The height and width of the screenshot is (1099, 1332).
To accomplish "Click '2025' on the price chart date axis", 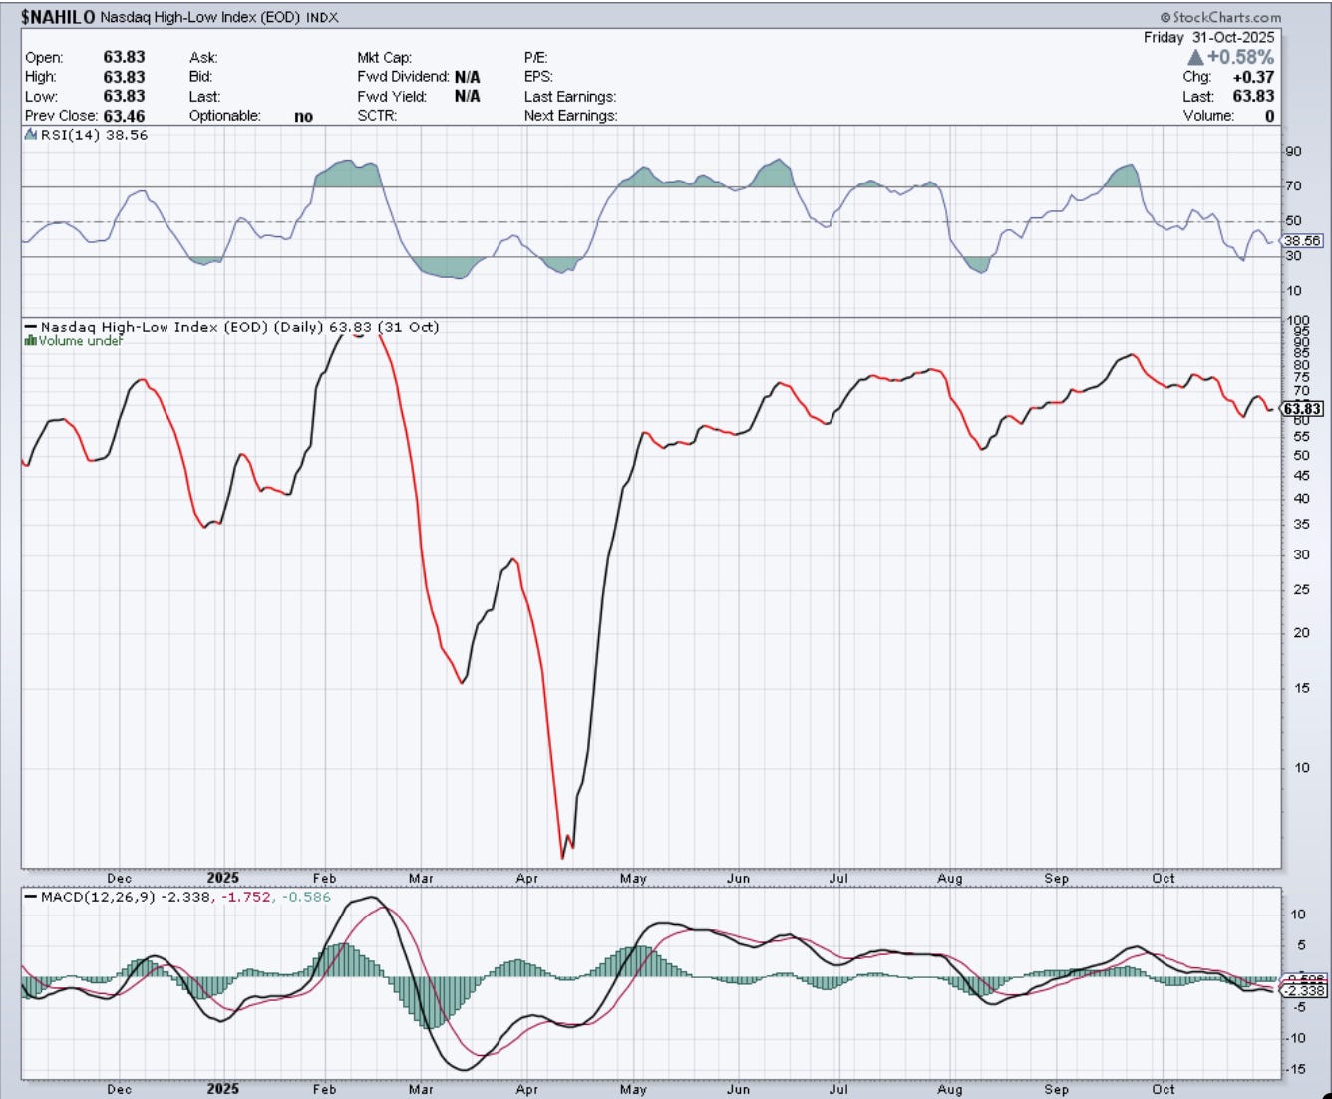I will 223,878.
